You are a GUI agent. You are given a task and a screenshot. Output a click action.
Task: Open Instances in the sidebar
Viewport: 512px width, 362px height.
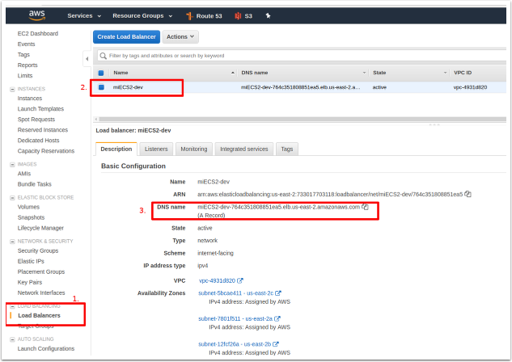(x=30, y=98)
